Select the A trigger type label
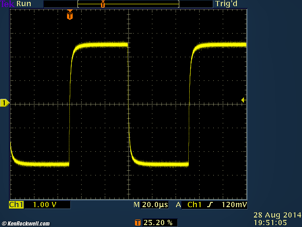Image resolution: width=302 pixels, height=227 pixels. pos(178,205)
